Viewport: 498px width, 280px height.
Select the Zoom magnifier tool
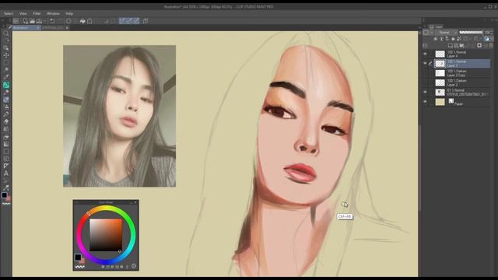5,33
